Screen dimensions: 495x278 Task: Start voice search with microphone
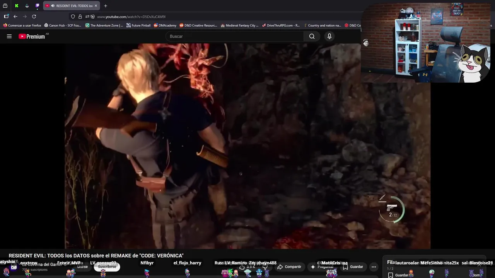[x=329, y=36]
